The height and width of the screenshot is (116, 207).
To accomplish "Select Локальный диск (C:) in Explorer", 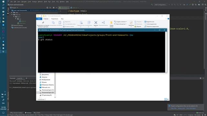I will tap(47, 90).
